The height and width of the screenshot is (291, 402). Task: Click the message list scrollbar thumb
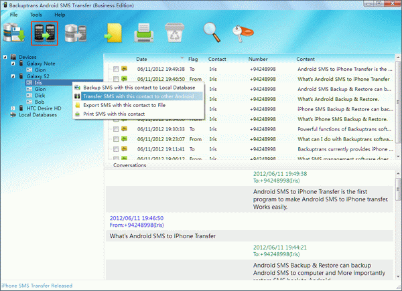pyautogui.click(x=398, y=102)
